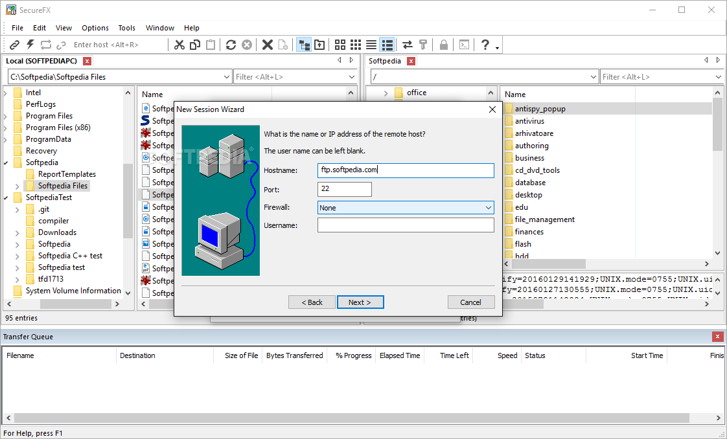Viewport: 727px width, 439px height.
Task: Click the Next button in wizard
Action: [360, 302]
